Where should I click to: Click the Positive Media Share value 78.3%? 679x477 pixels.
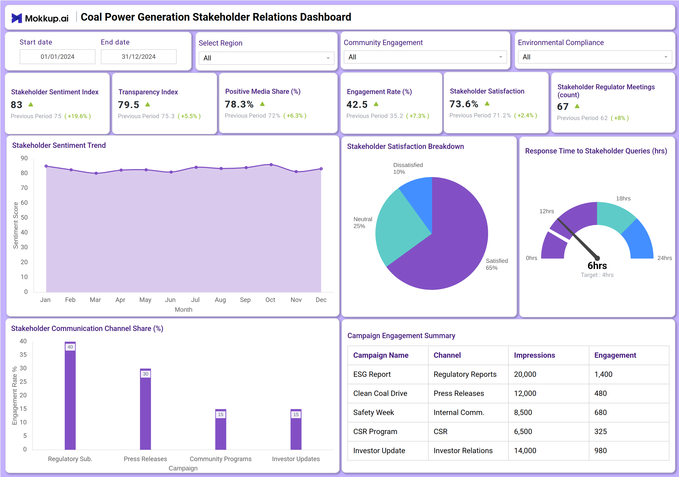(239, 104)
